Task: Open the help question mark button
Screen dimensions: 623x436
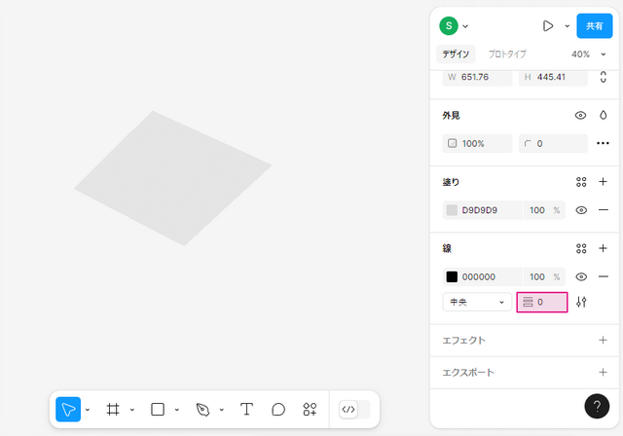Action: tap(597, 406)
